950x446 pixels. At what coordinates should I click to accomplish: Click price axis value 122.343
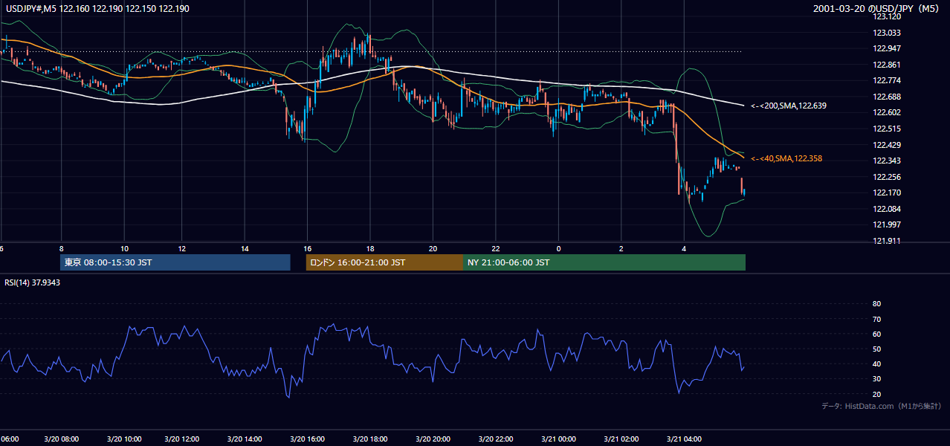(x=886, y=161)
